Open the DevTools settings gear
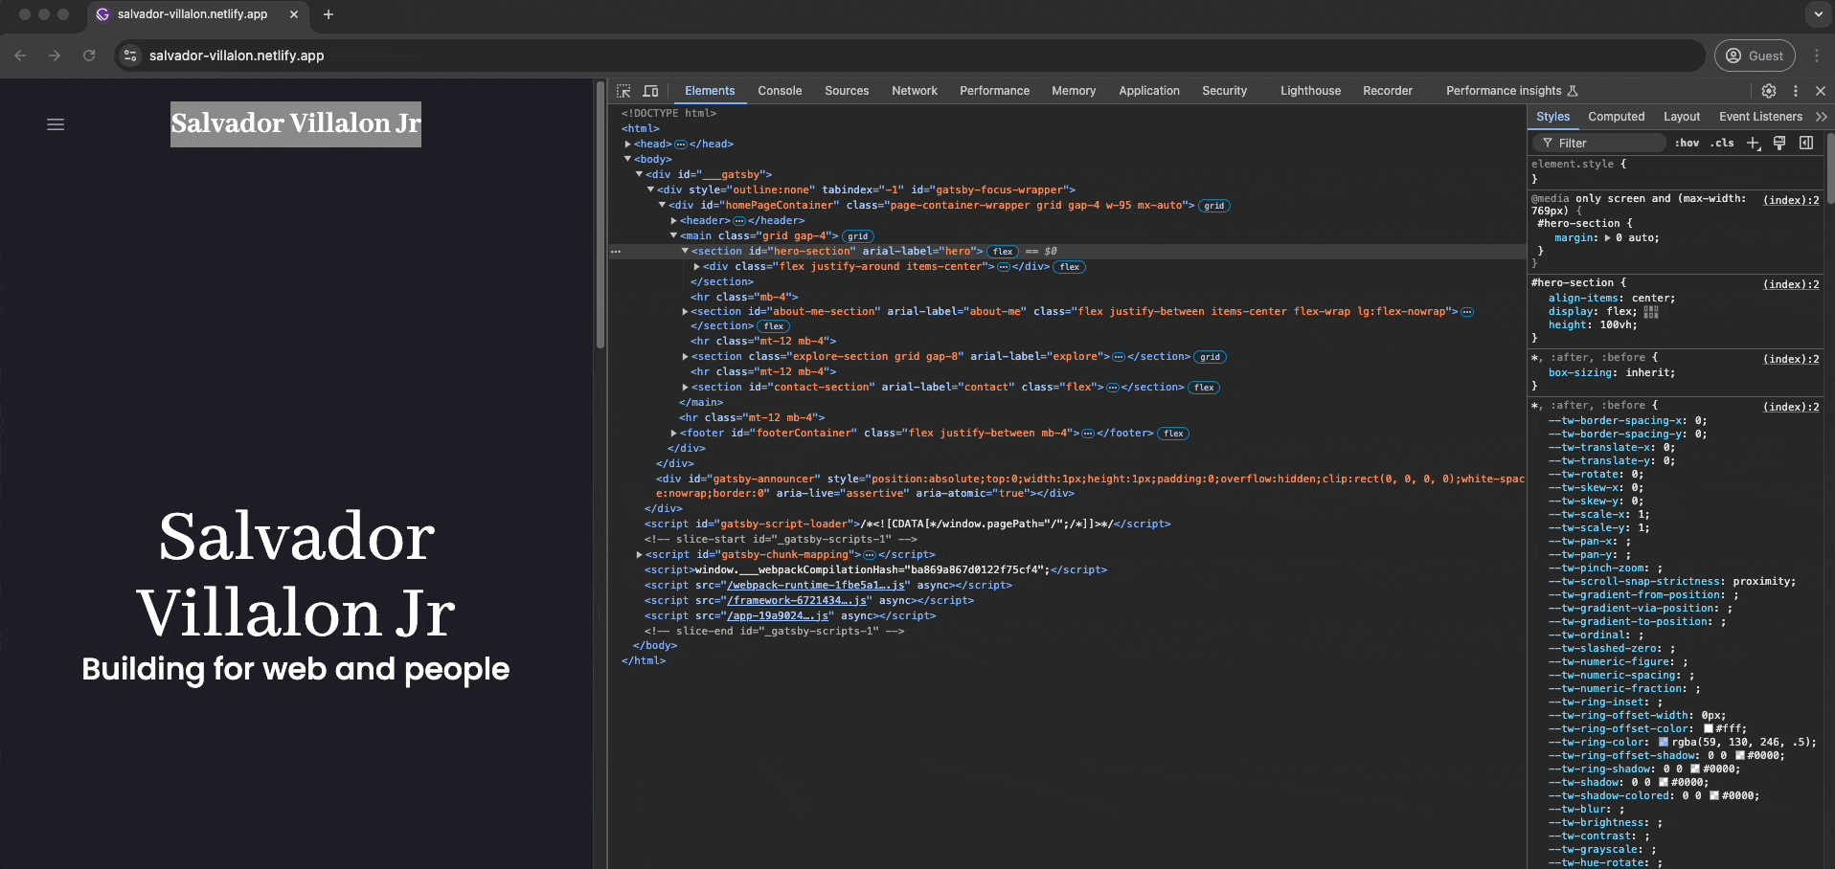Viewport: 1835px width, 869px height. click(x=1770, y=92)
